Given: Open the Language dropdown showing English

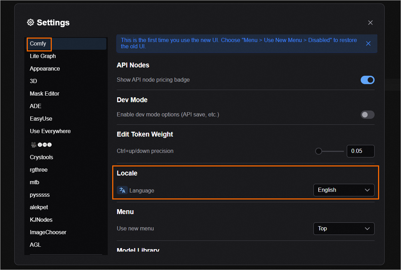Looking at the screenshot, I should (344, 190).
